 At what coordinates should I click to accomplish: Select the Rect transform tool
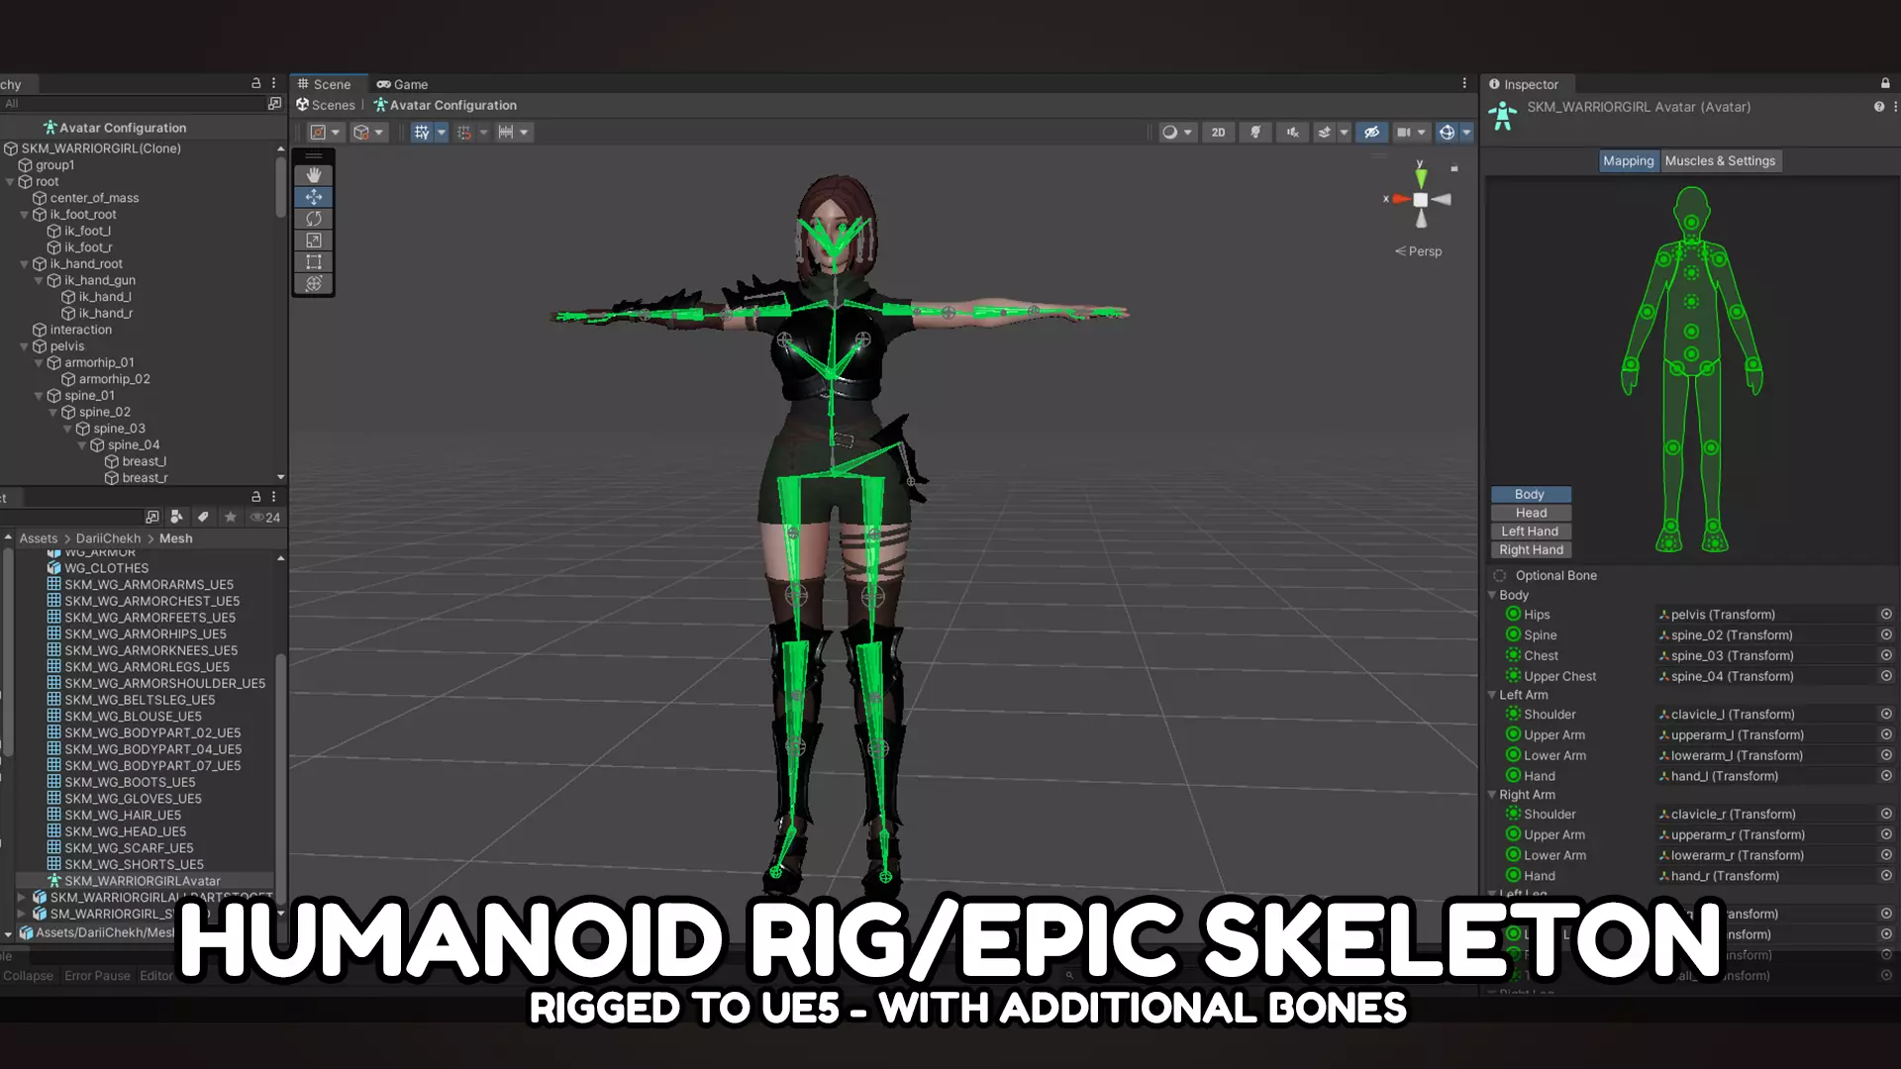click(314, 262)
